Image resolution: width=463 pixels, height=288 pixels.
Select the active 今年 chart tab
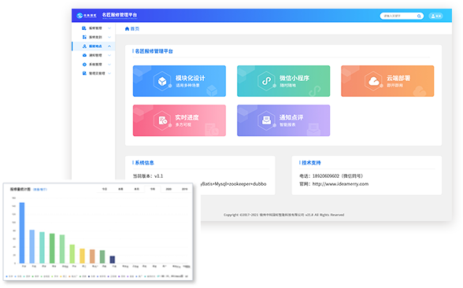[x=153, y=189]
